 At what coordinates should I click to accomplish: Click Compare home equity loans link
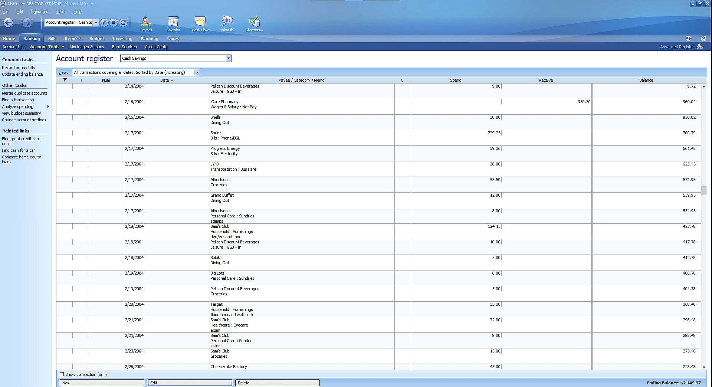tap(22, 159)
